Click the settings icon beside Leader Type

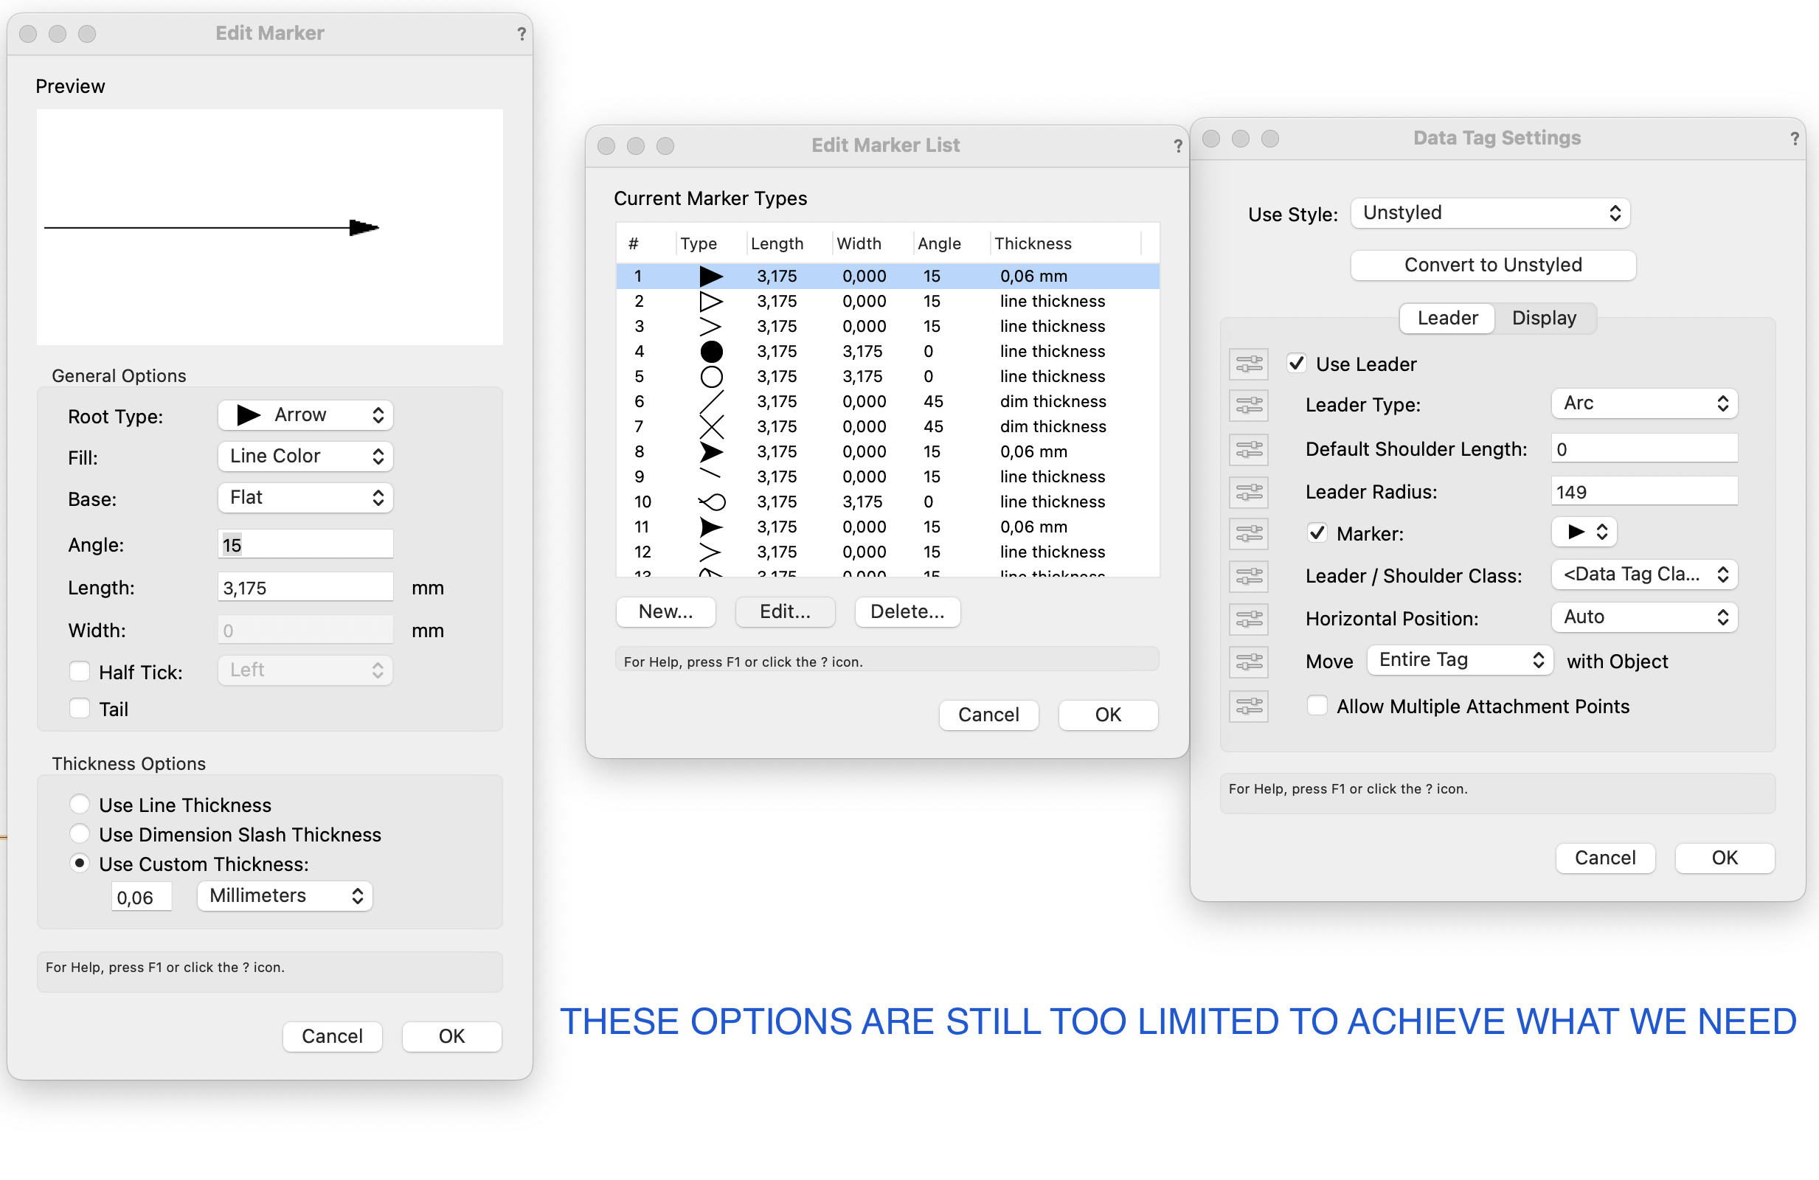pyautogui.click(x=1248, y=405)
